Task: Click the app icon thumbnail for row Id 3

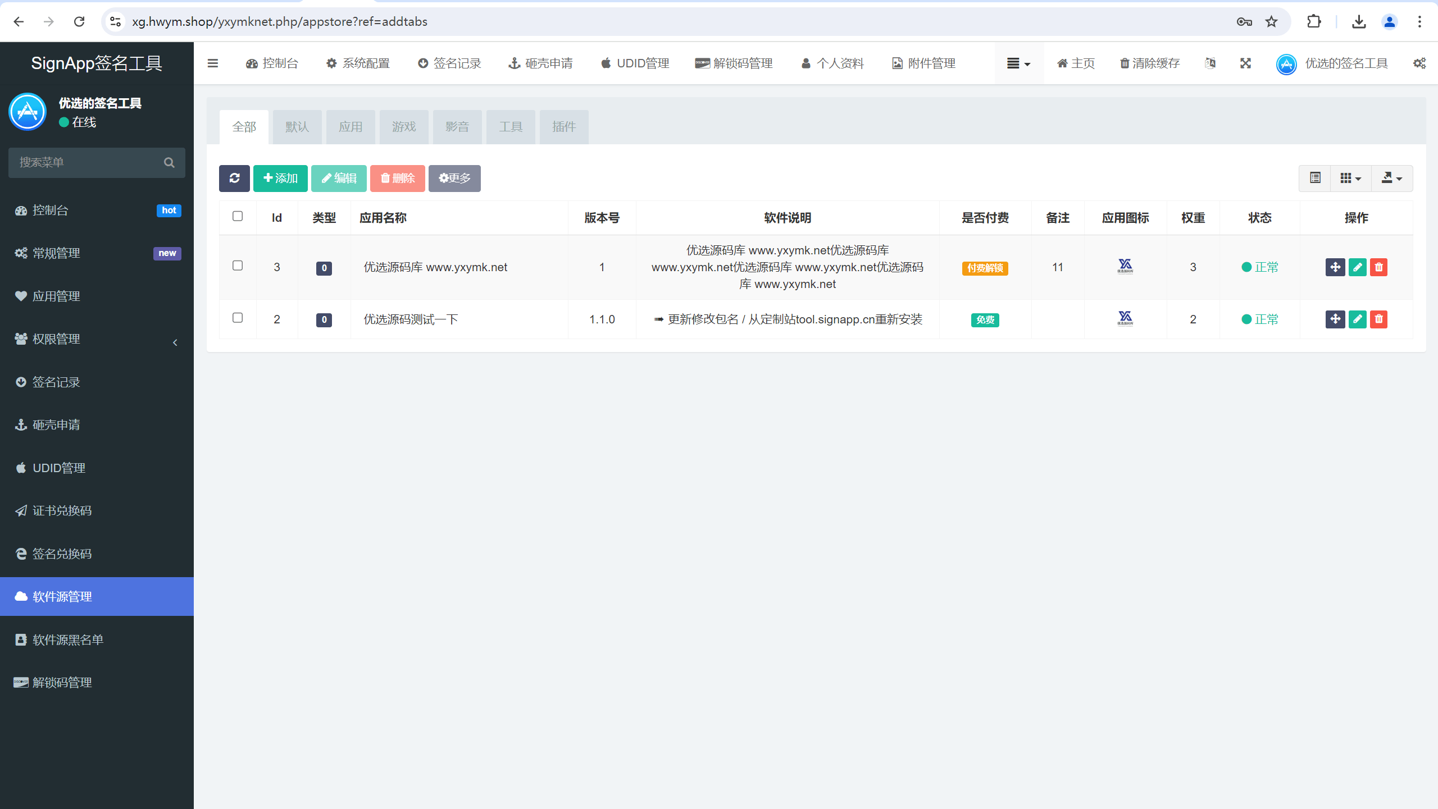Action: pos(1125,266)
